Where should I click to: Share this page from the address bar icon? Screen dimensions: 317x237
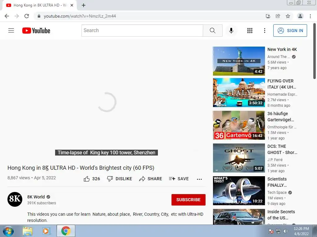click(278, 16)
